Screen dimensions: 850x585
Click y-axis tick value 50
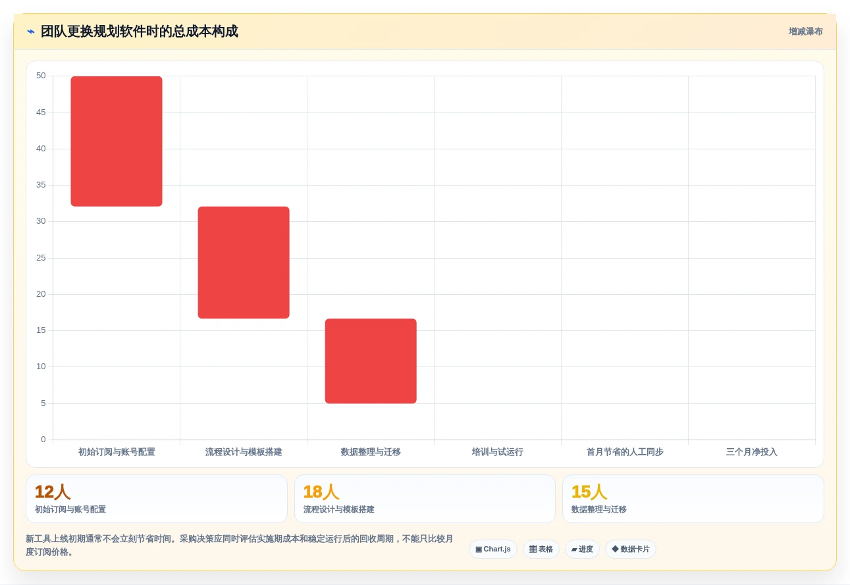point(41,76)
